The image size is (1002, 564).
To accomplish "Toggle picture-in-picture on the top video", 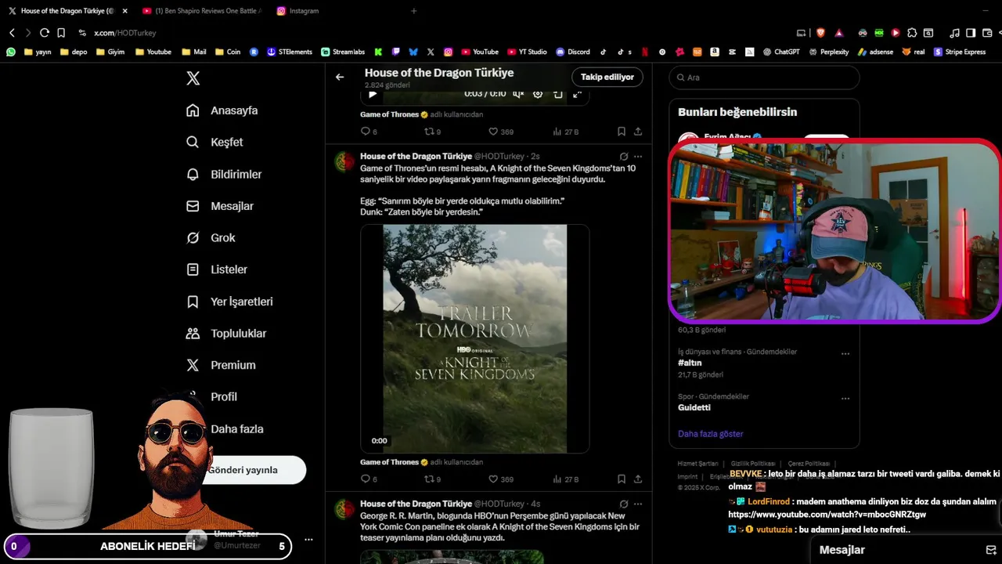I will [558, 94].
